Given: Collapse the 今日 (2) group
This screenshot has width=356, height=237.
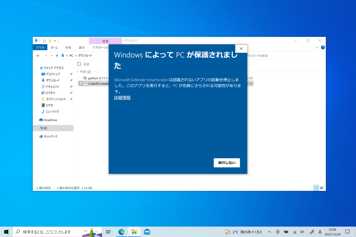Looking at the screenshot, I should 77,72.
